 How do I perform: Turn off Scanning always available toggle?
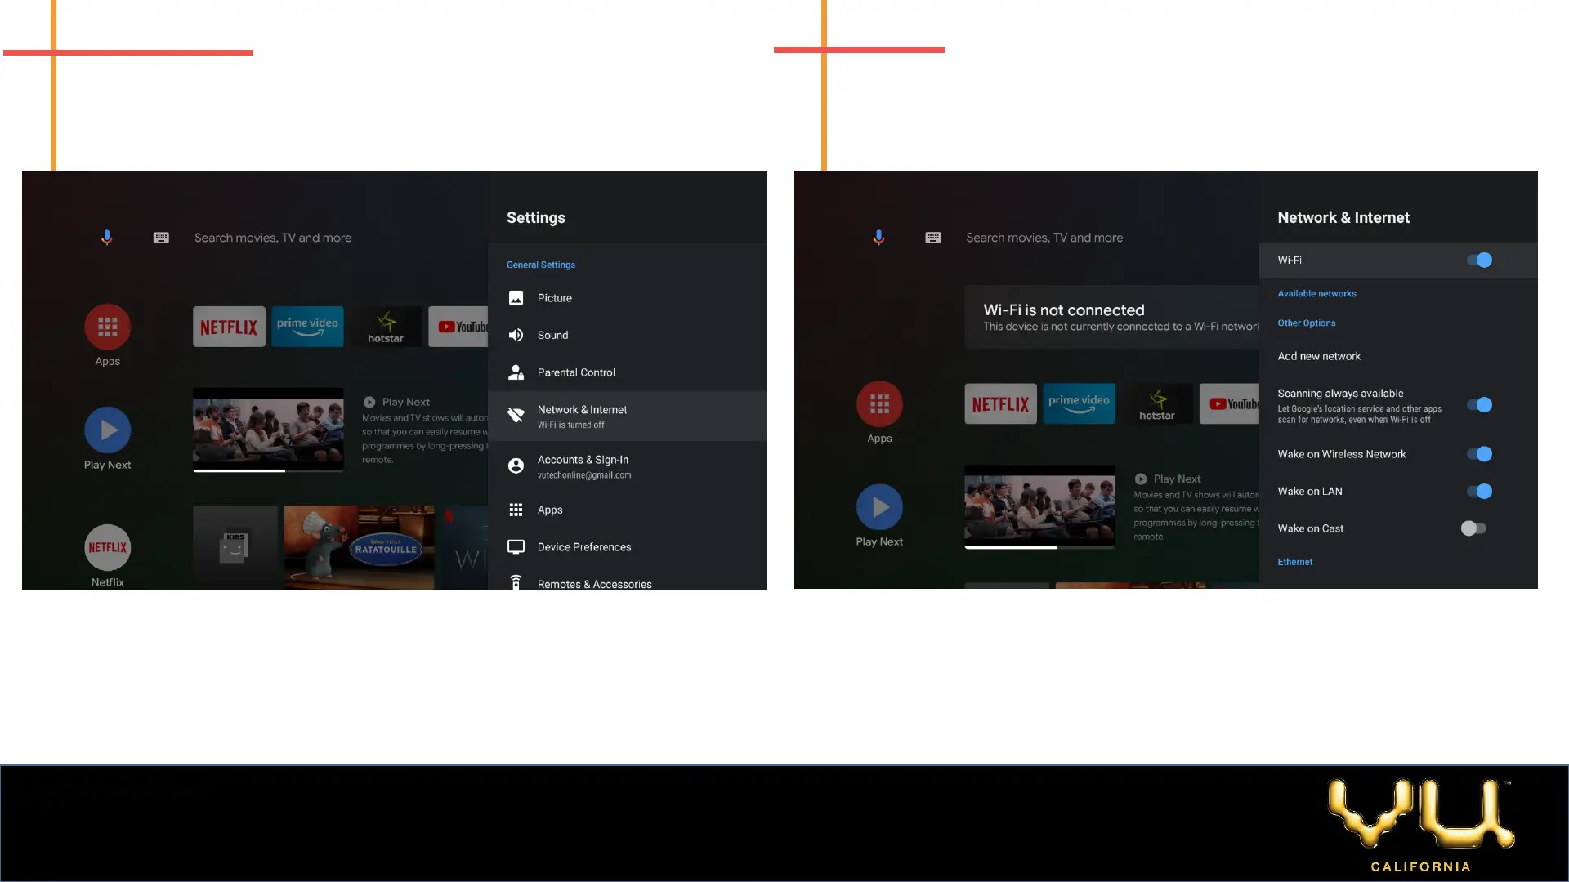(x=1479, y=405)
